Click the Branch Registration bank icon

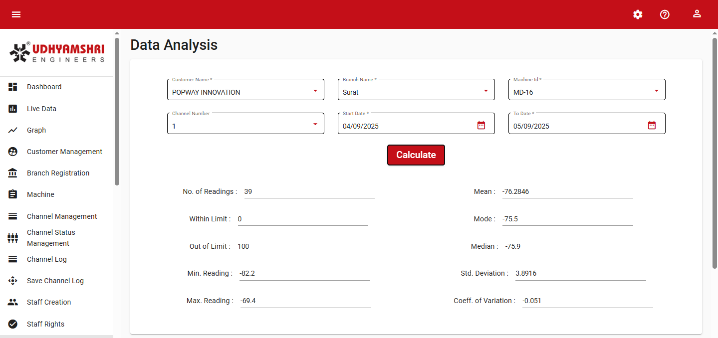click(13, 173)
